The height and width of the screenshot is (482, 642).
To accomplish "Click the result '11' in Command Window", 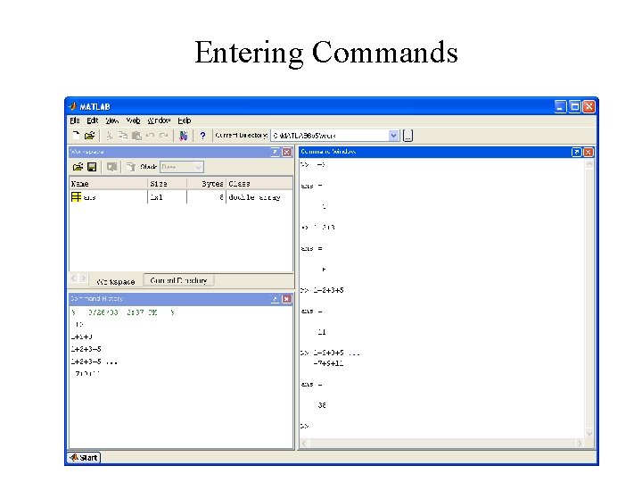I will [322, 332].
